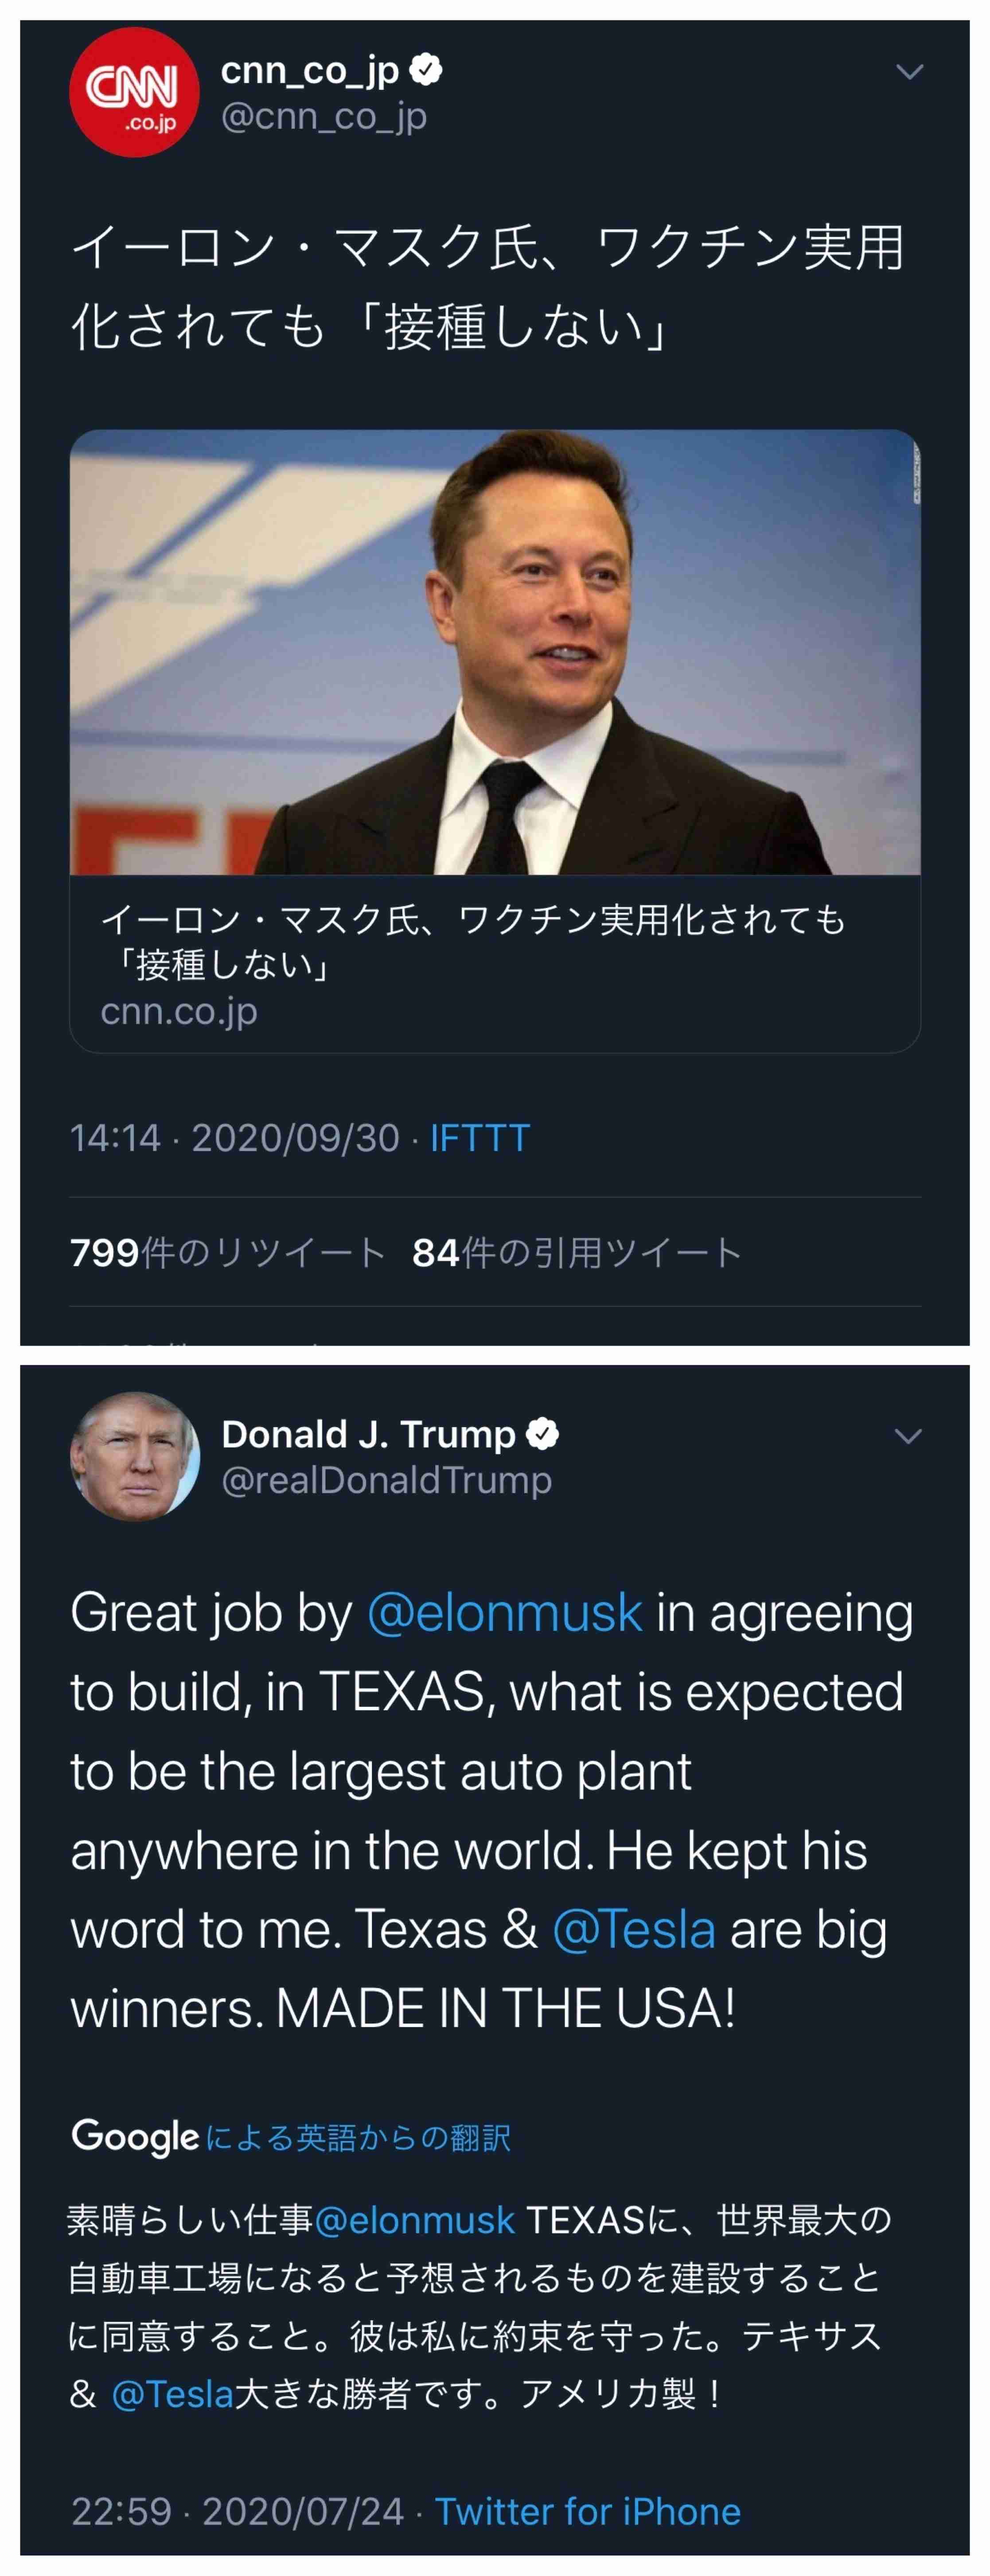Expand the Trump tweet options chevron
This screenshot has height=2576, width=990.
point(907,1436)
